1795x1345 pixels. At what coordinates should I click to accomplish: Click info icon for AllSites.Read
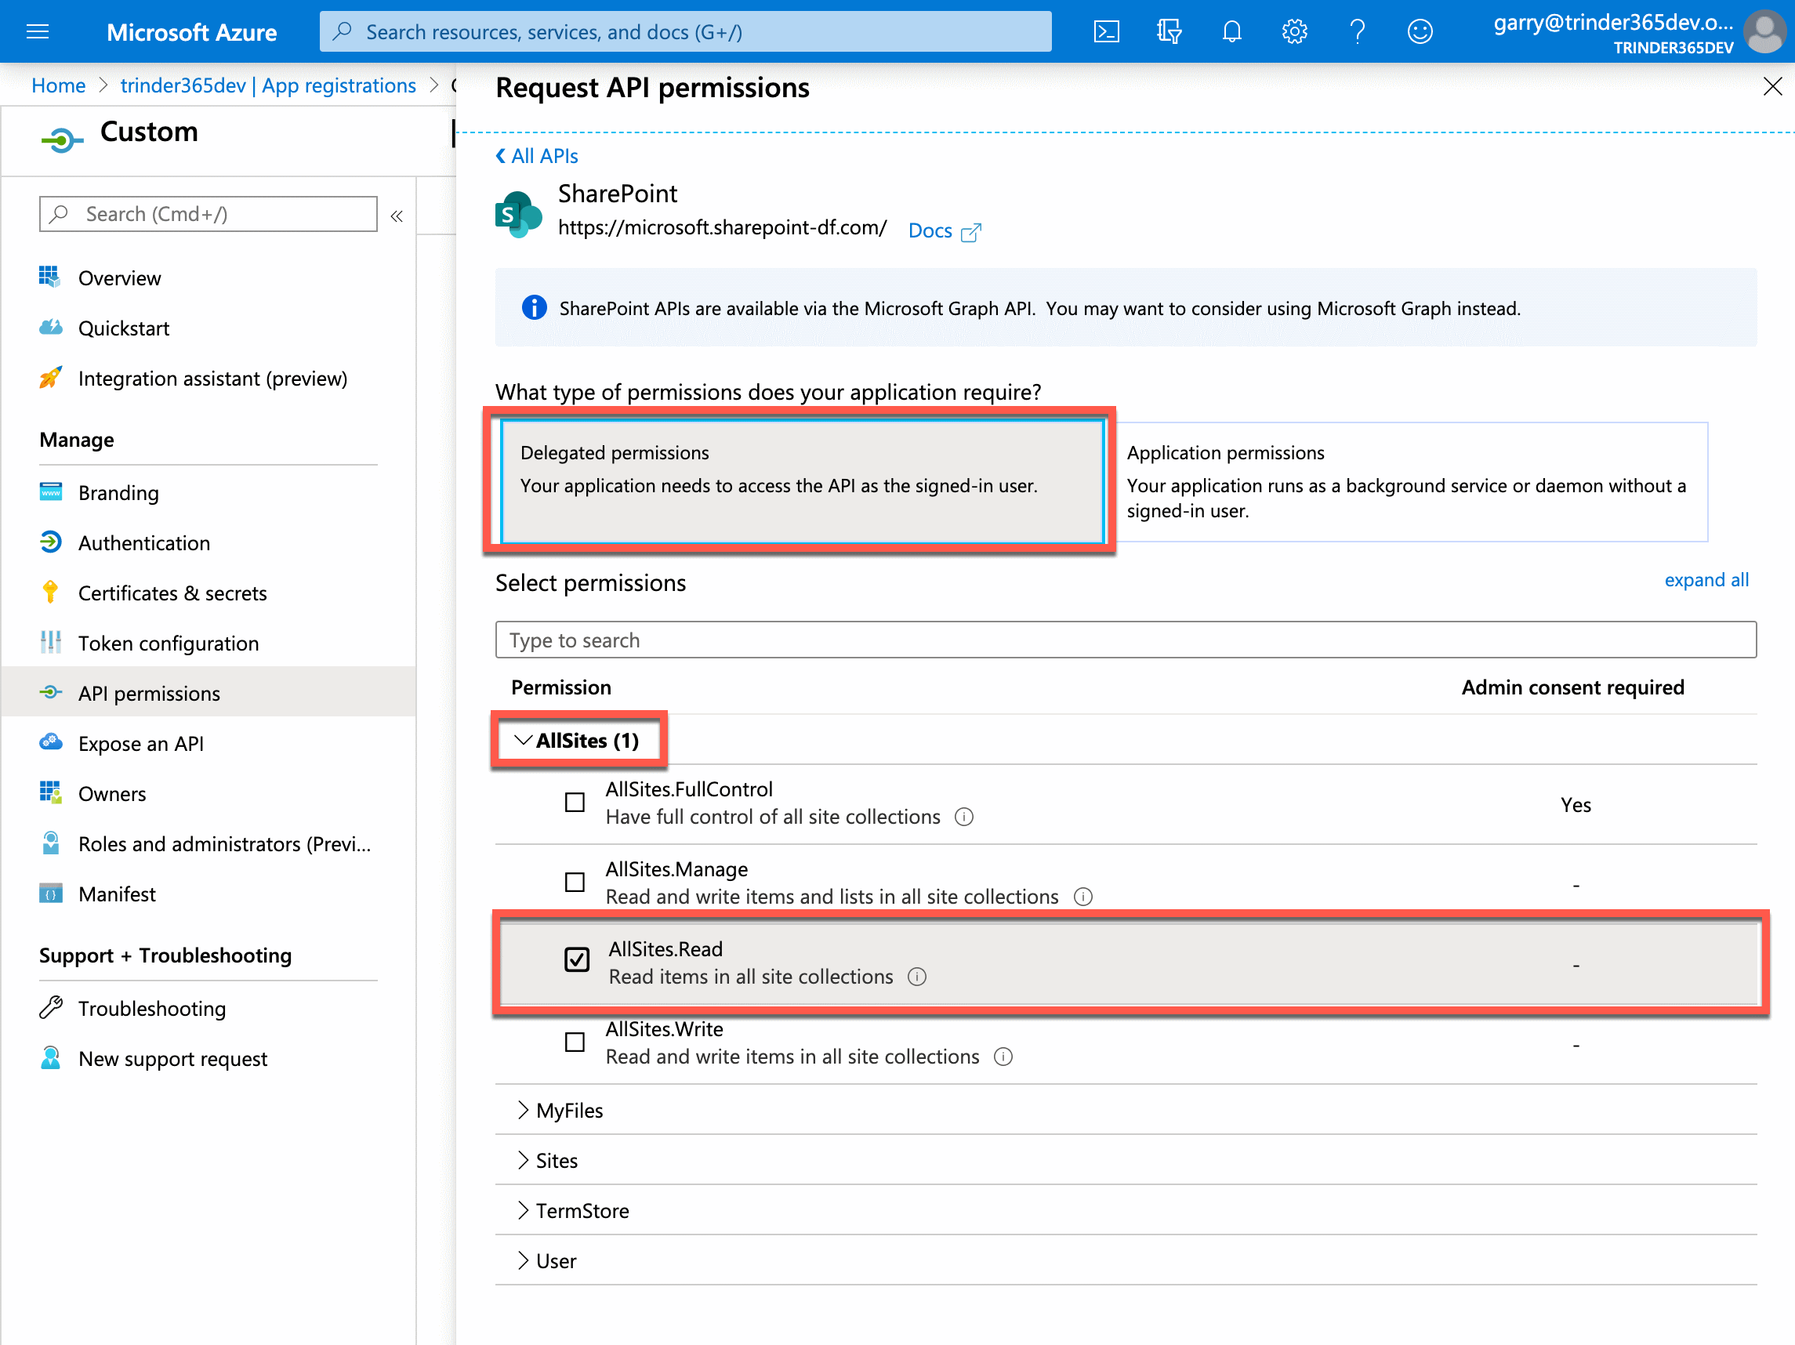[917, 977]
